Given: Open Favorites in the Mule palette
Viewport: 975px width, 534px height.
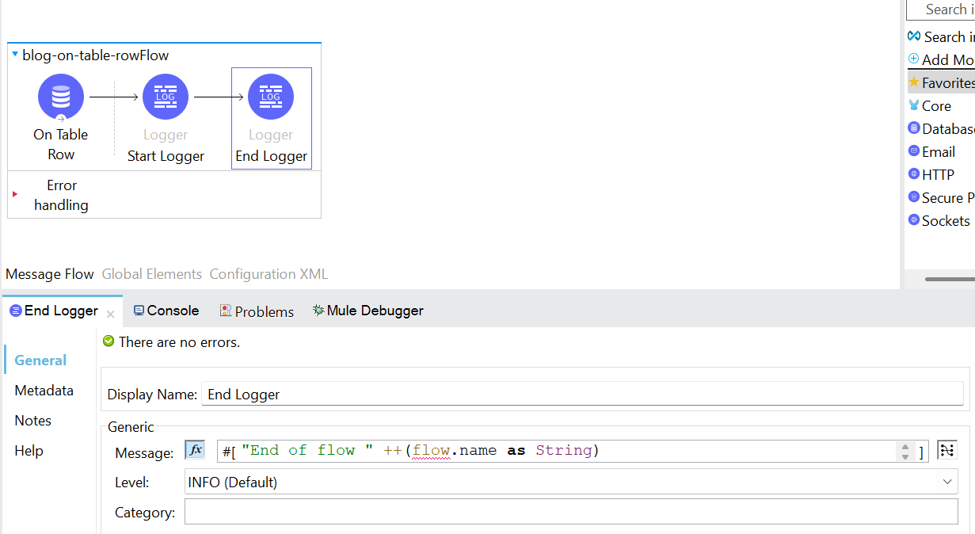Looking at the screenshot, I should 946,82.
